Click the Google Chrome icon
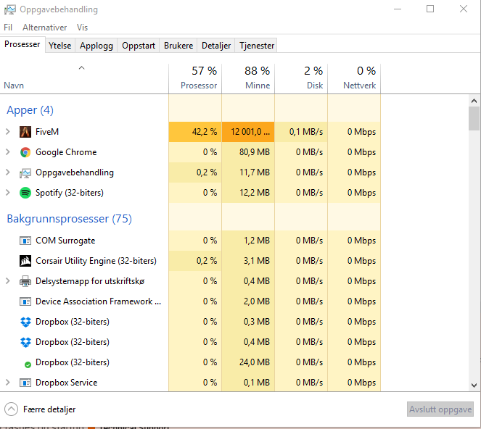 (25, 152)
